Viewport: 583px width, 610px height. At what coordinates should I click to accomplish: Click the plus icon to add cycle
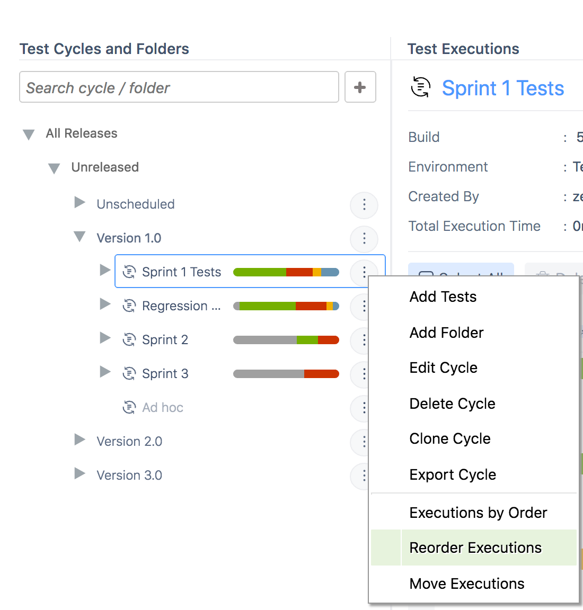(x=360, y=87)
